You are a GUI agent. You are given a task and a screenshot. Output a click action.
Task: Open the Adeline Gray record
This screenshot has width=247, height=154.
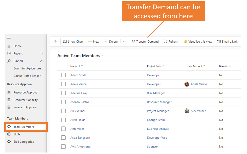coord(79,93)
